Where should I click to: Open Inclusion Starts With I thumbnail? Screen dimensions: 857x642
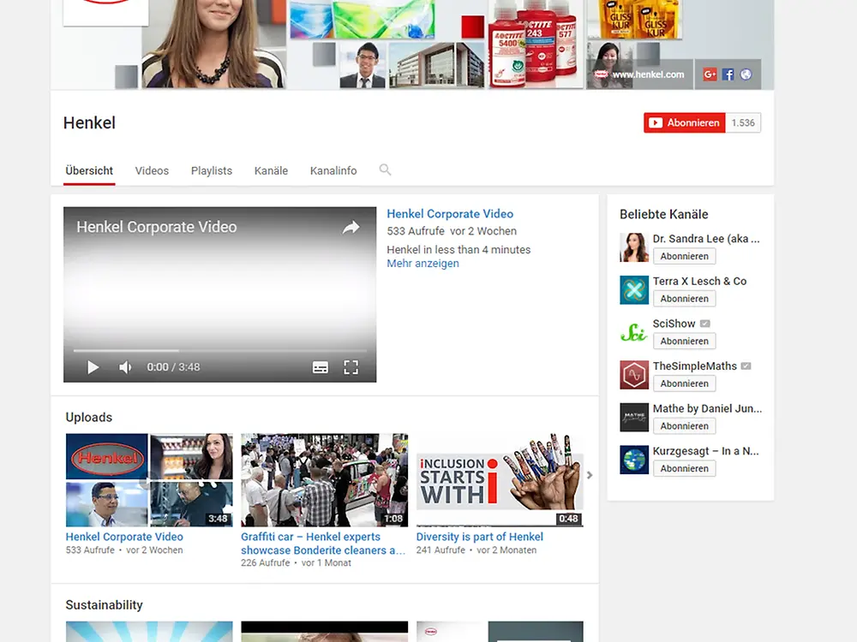pyautogui.click(x=500, y=480)
